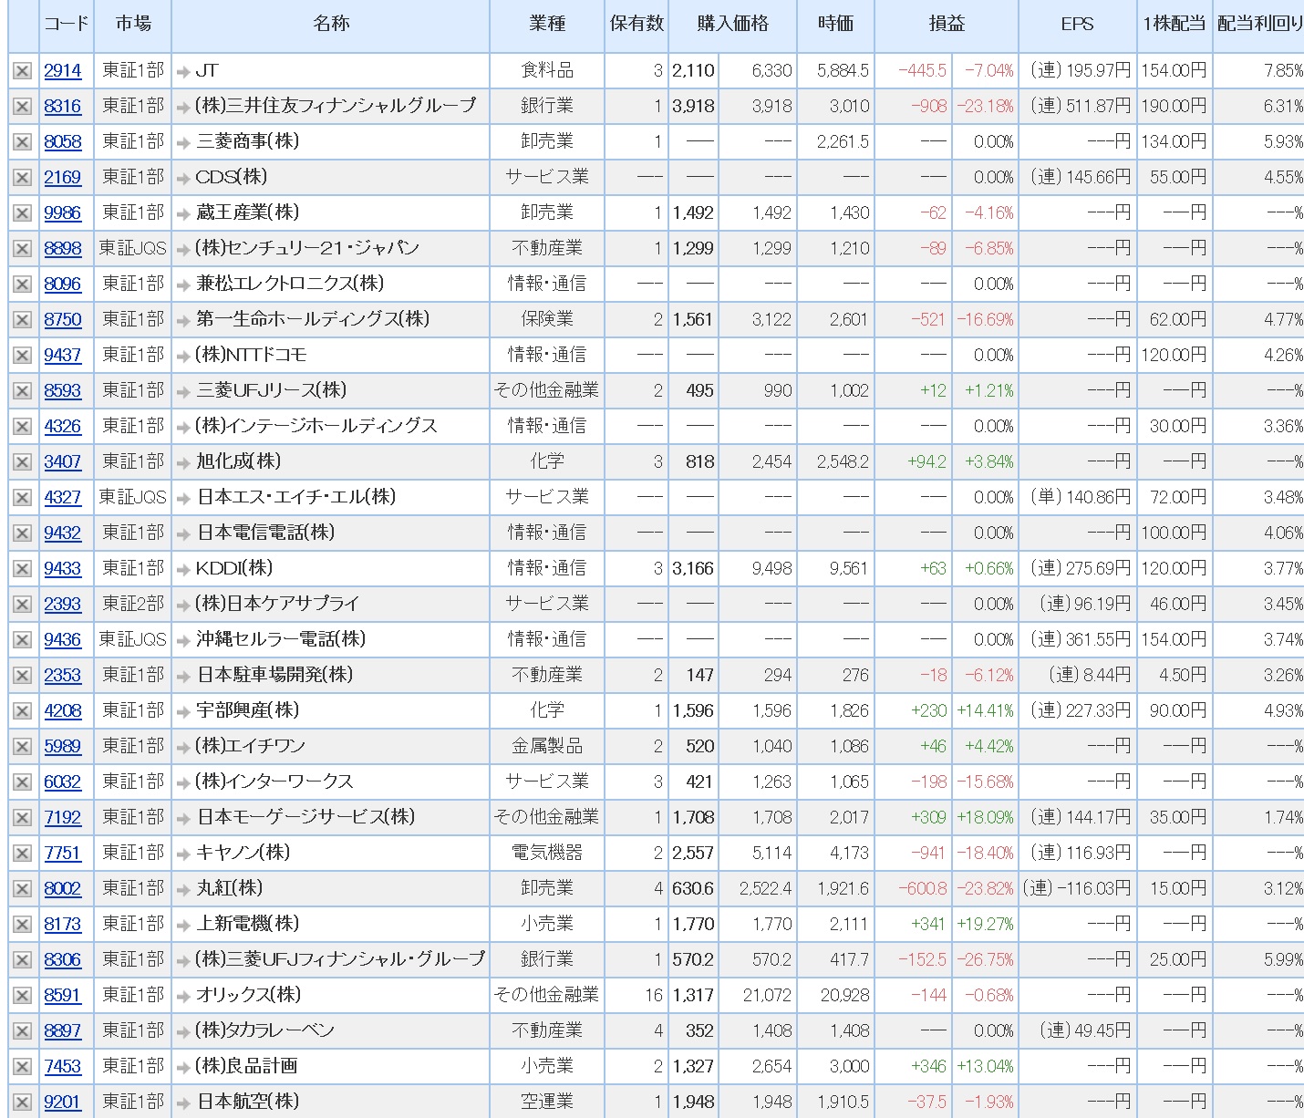Sort by the コード column header

[67, 24]
